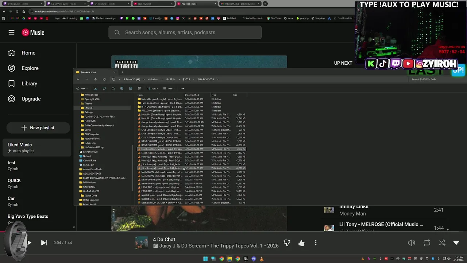
Task: Select Fake Love [Pain, Melodic] MP3 file
Action: pos(192,149)
